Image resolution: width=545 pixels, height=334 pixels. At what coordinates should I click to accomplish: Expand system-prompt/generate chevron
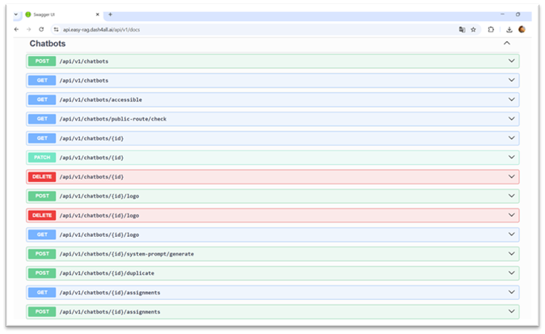pos(512,254)
